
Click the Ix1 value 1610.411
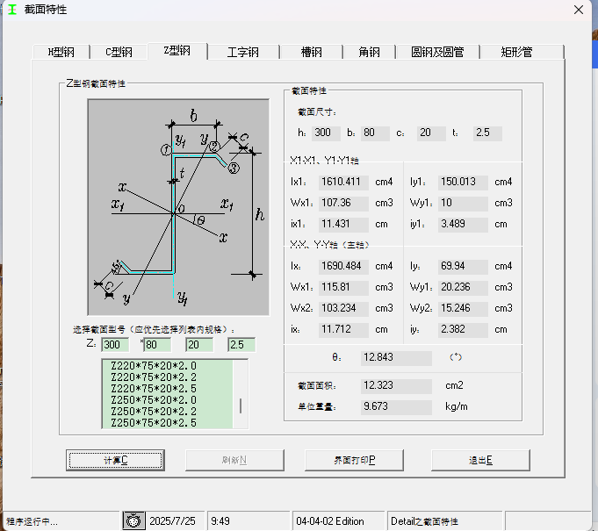pyautogui.click(x=343, y=182)
